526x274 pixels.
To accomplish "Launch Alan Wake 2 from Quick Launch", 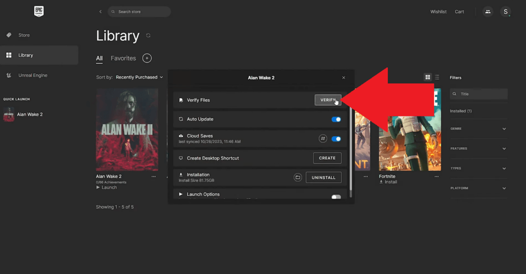I will 30,114.
